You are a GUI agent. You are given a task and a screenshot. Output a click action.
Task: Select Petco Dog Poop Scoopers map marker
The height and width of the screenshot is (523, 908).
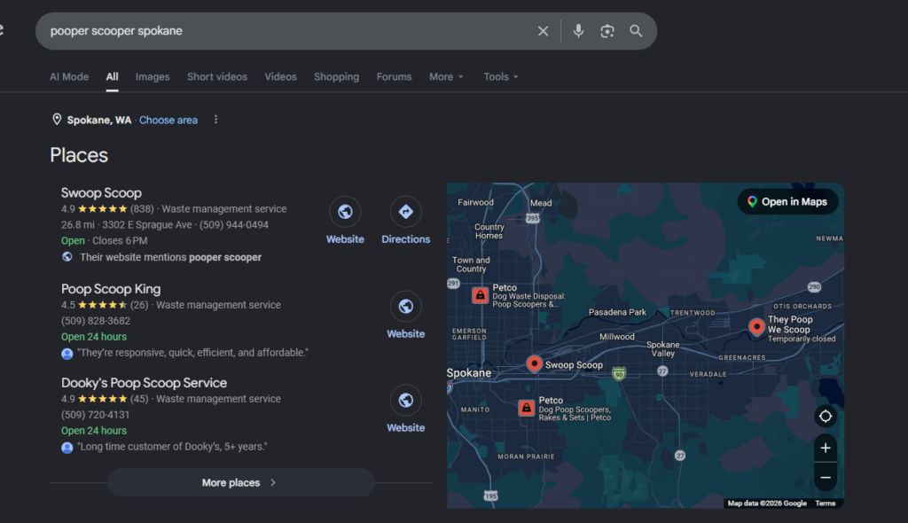point(527,409)
